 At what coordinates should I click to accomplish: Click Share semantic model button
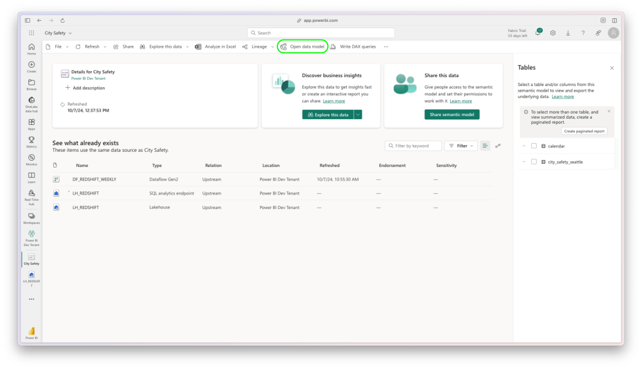point(452,114)
